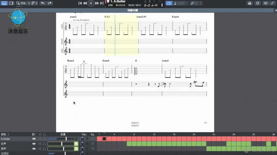Print the score
This screenshot has height=155, width=277.
pos(249,3)
